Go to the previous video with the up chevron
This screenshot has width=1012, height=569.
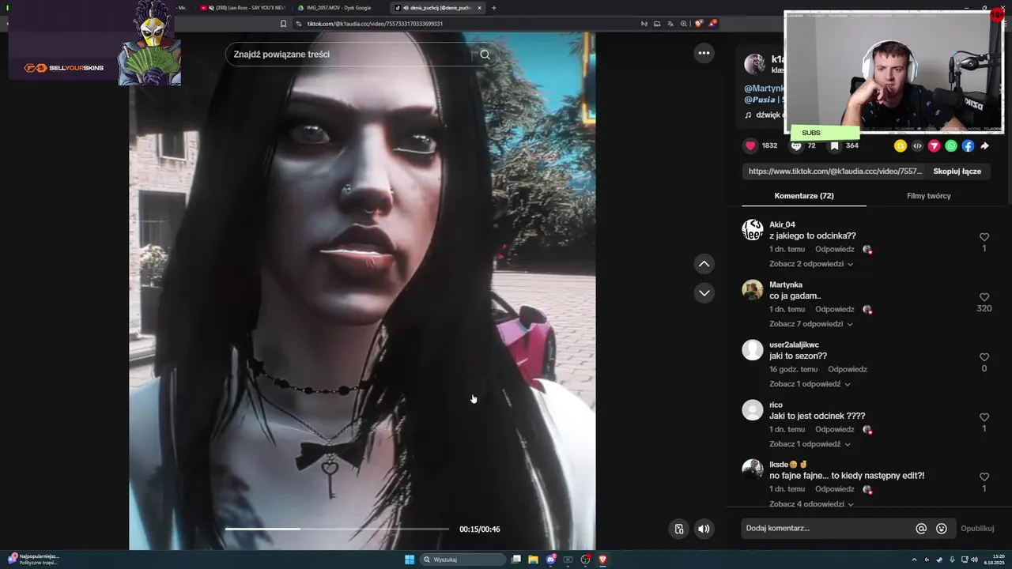point(704,264)
